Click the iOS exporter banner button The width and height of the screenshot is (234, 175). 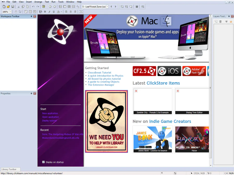click(x=169, y=71)
